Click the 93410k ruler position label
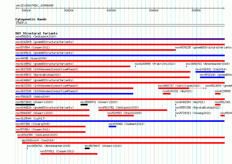Image resolution: width=232 pixels, height=164 pixels. (26, 10)
